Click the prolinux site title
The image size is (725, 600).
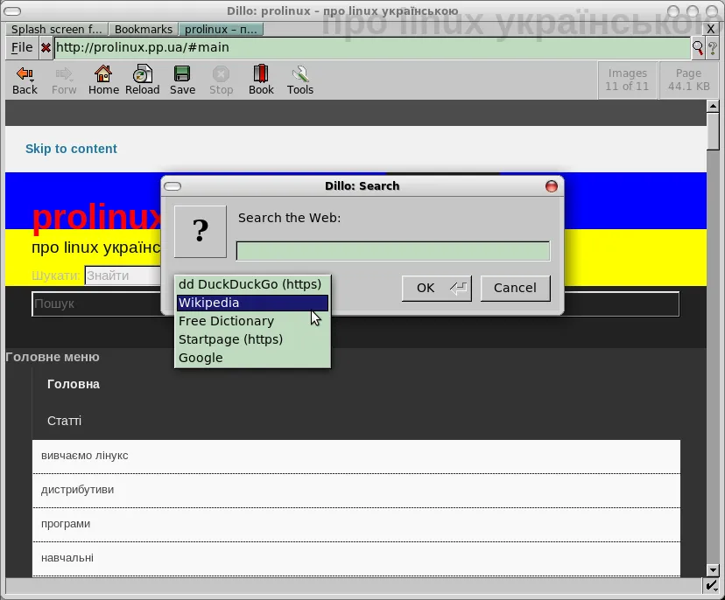pos(96,217)
